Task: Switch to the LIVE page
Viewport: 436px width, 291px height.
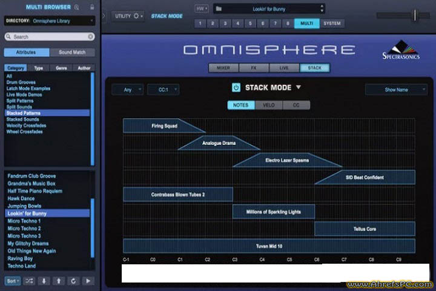Action: coord(284,68)
